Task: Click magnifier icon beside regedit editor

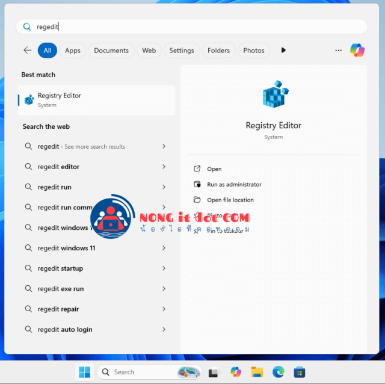Action: tap(28, 167)
